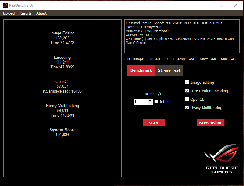The height and width of the screenshot is (186, 244).
Task: Click the Image Editing score 169,262
Action: tap(62, 38)
